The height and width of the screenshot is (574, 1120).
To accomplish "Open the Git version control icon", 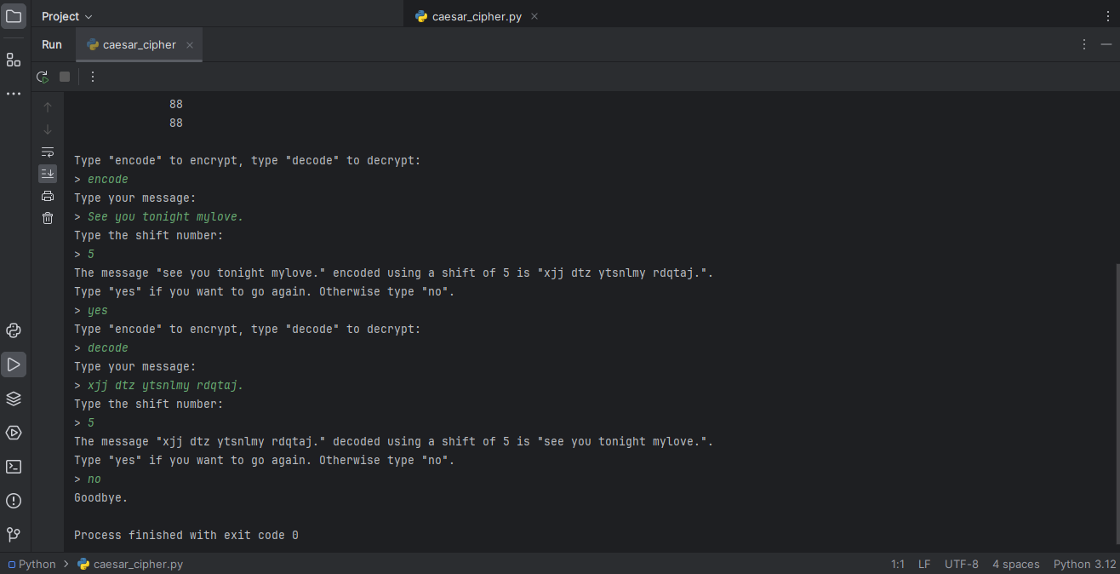I will [14, 535].
